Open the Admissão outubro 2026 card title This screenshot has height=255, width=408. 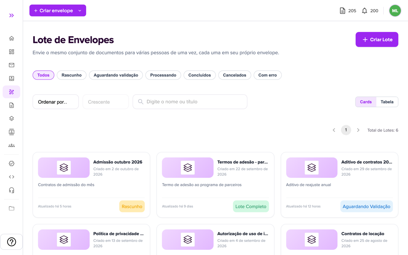pos(118,162)
